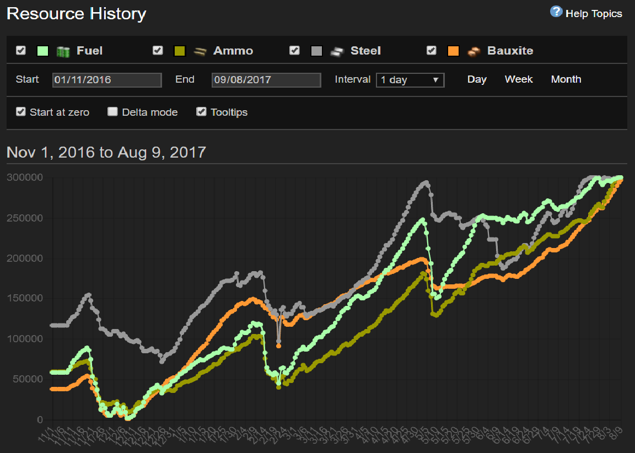
Task: Toggle the Steel resource checkbox
Action: click(x=295, y=51)
